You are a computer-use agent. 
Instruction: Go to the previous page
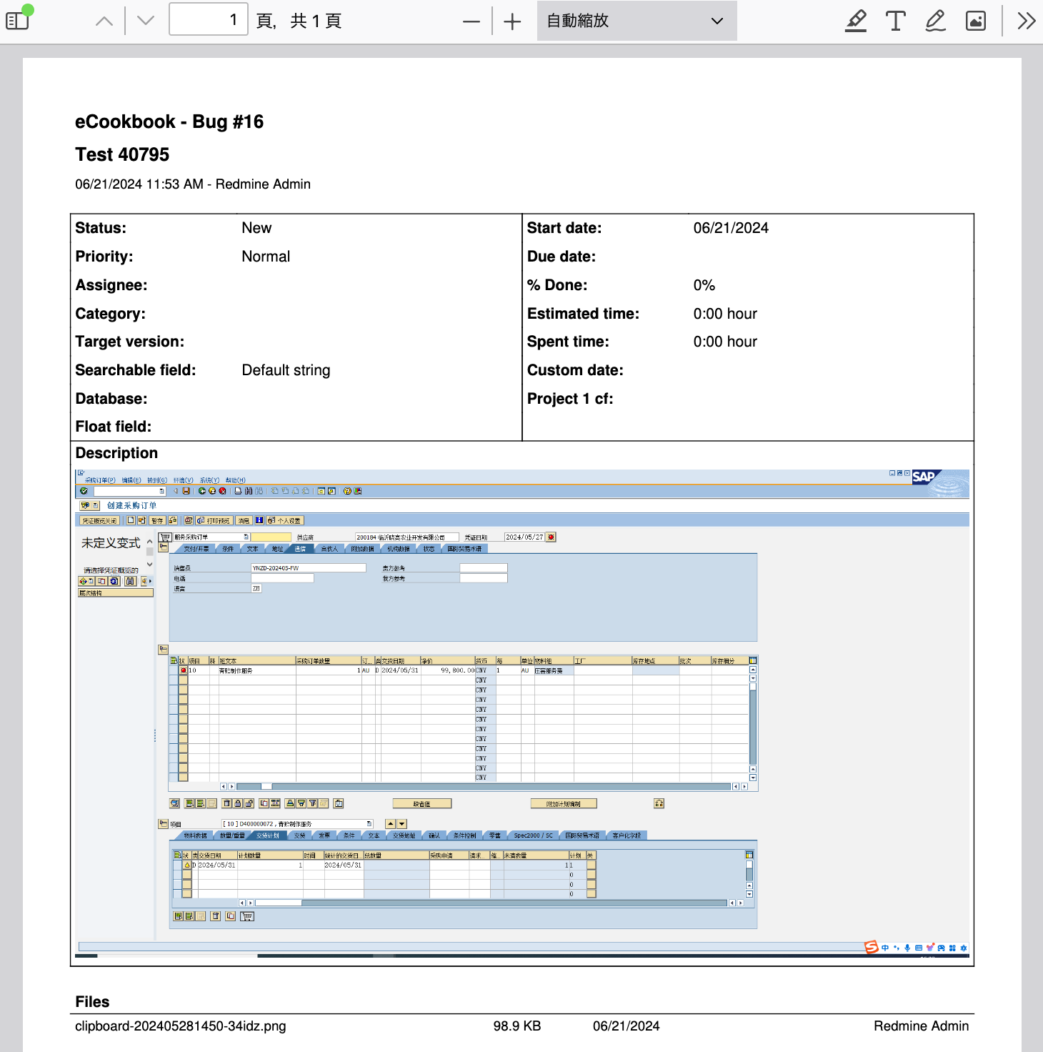pyautogui.click(x=104, y=21)
